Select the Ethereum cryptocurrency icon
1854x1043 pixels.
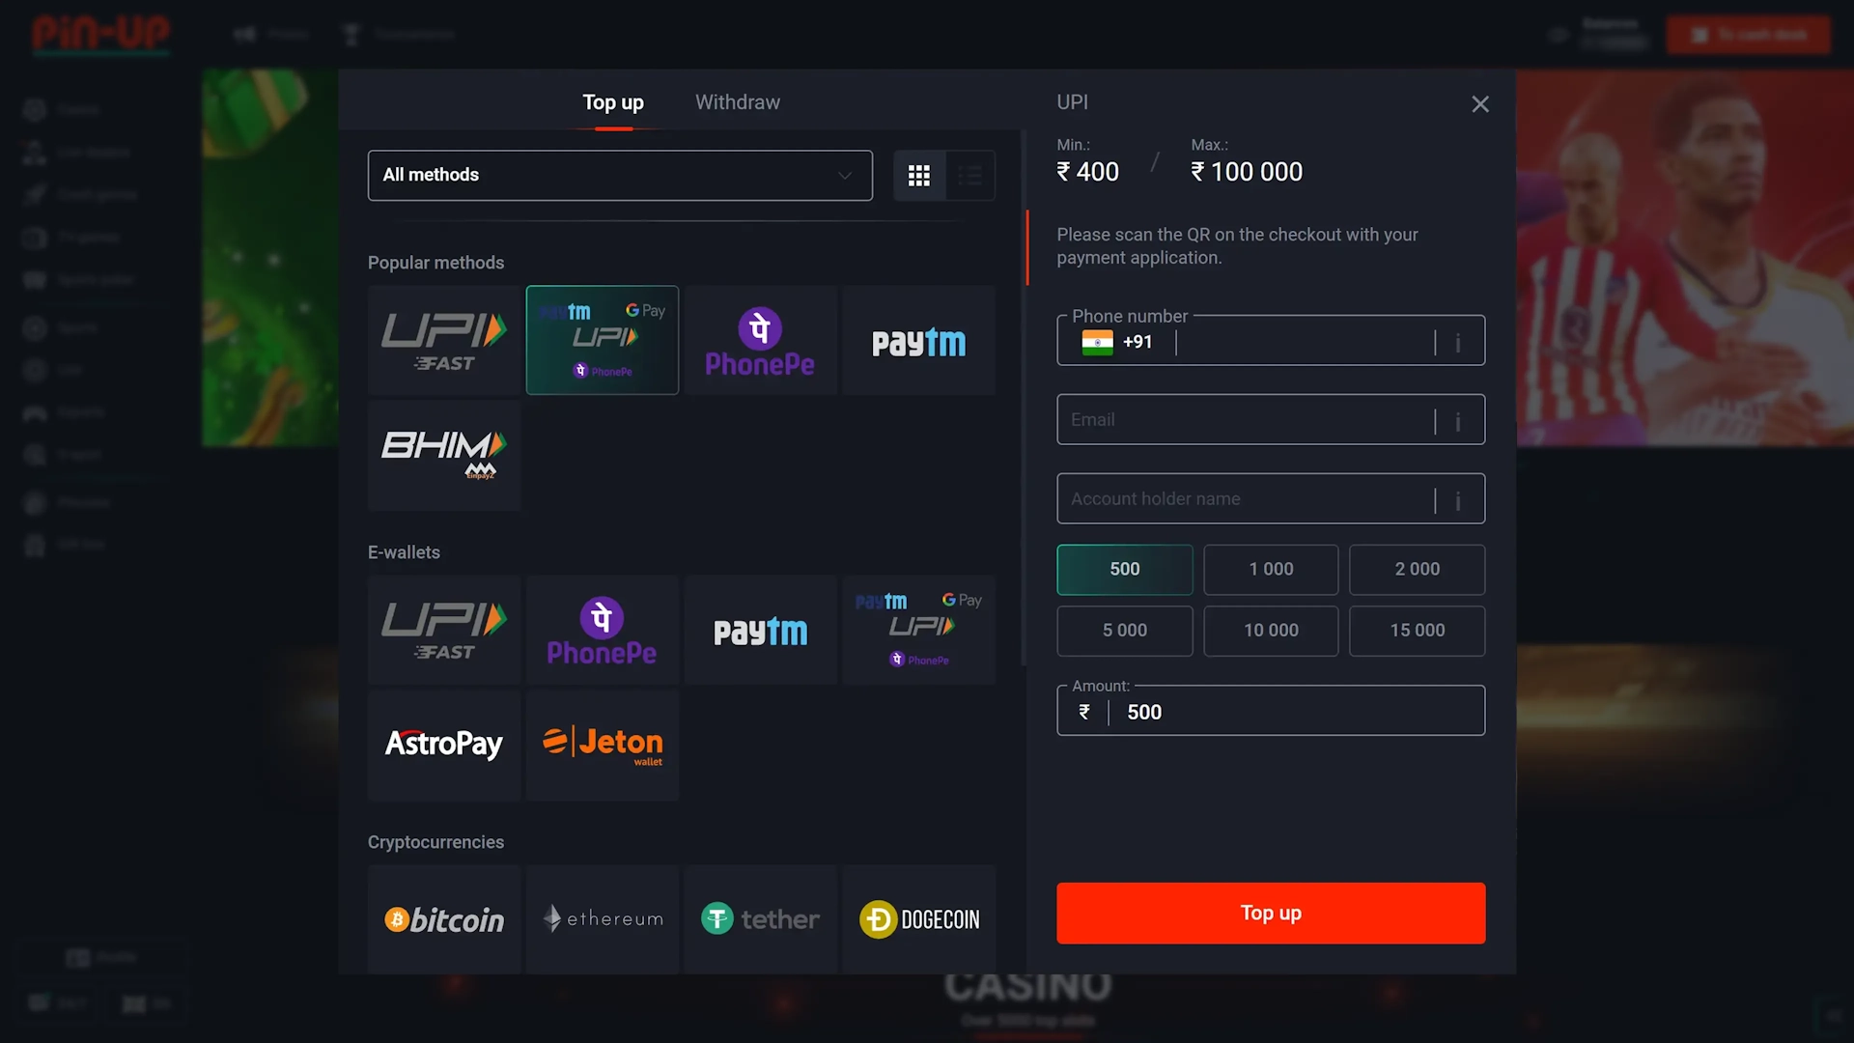coord(603,918)
